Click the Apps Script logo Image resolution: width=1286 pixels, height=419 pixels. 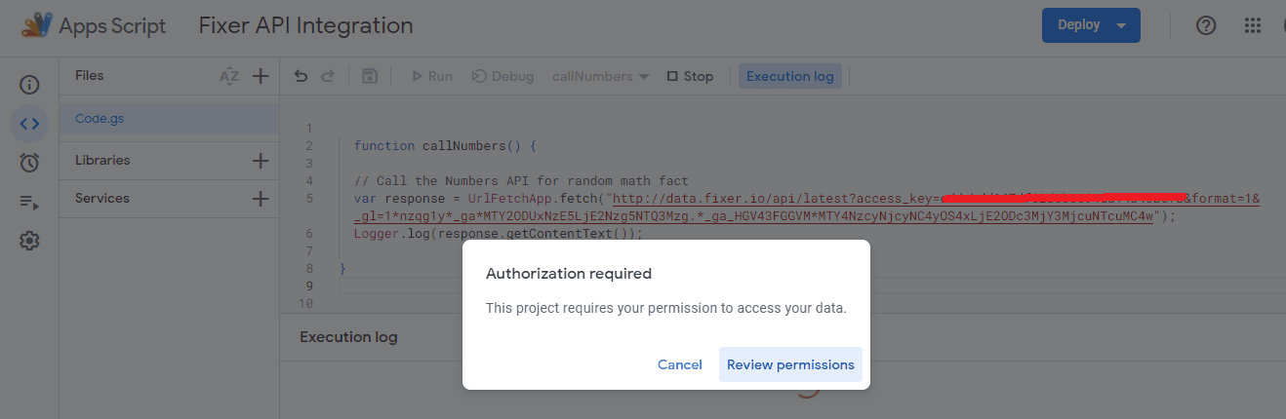pyautogui.click(x=37, y=25)
